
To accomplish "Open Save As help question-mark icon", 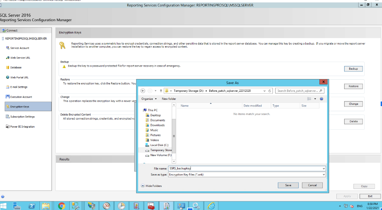I will tap(321, 99).
